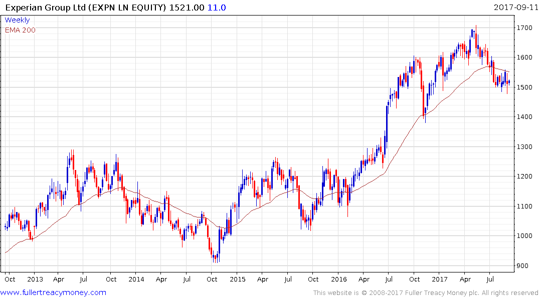Click the chart date 2017-09-11
The height and width of the screenshot is (300, 539).
tap(516, 7)
